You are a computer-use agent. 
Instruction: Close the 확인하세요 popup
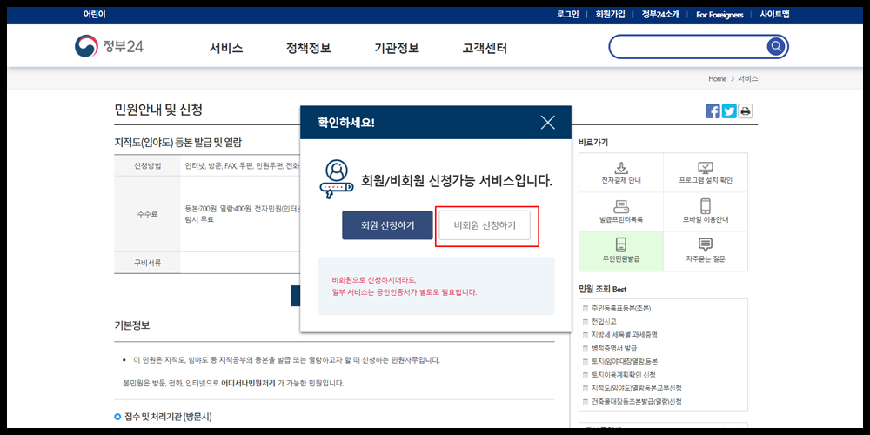pyautogui.click(x=547, y=123)
